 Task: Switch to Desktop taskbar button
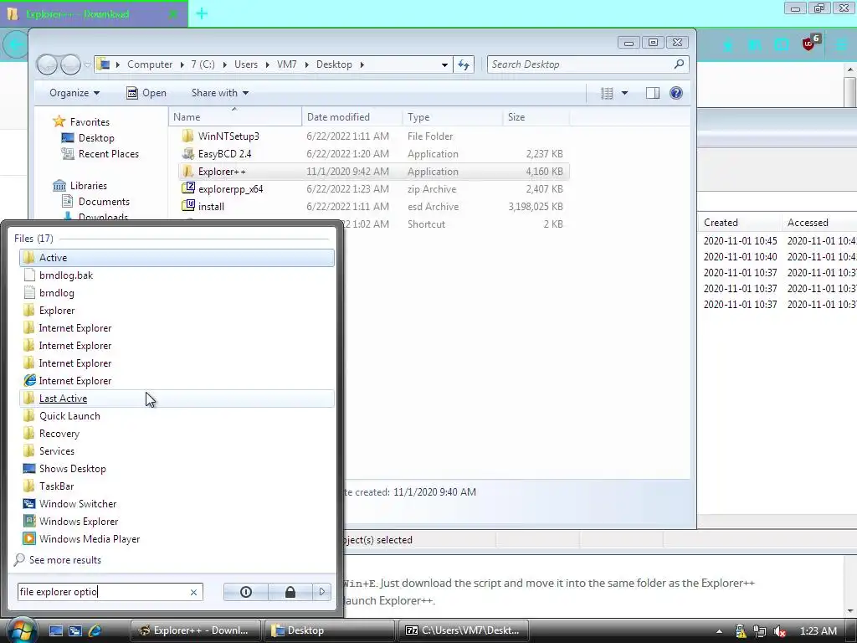329,630
